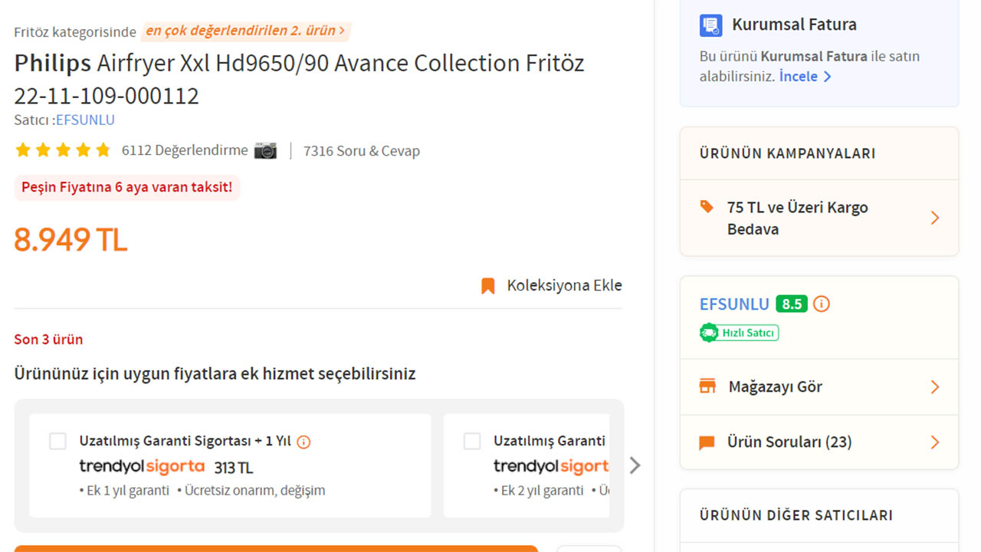Click the Kurumsal Fatura invoice icon

point(710,25)
